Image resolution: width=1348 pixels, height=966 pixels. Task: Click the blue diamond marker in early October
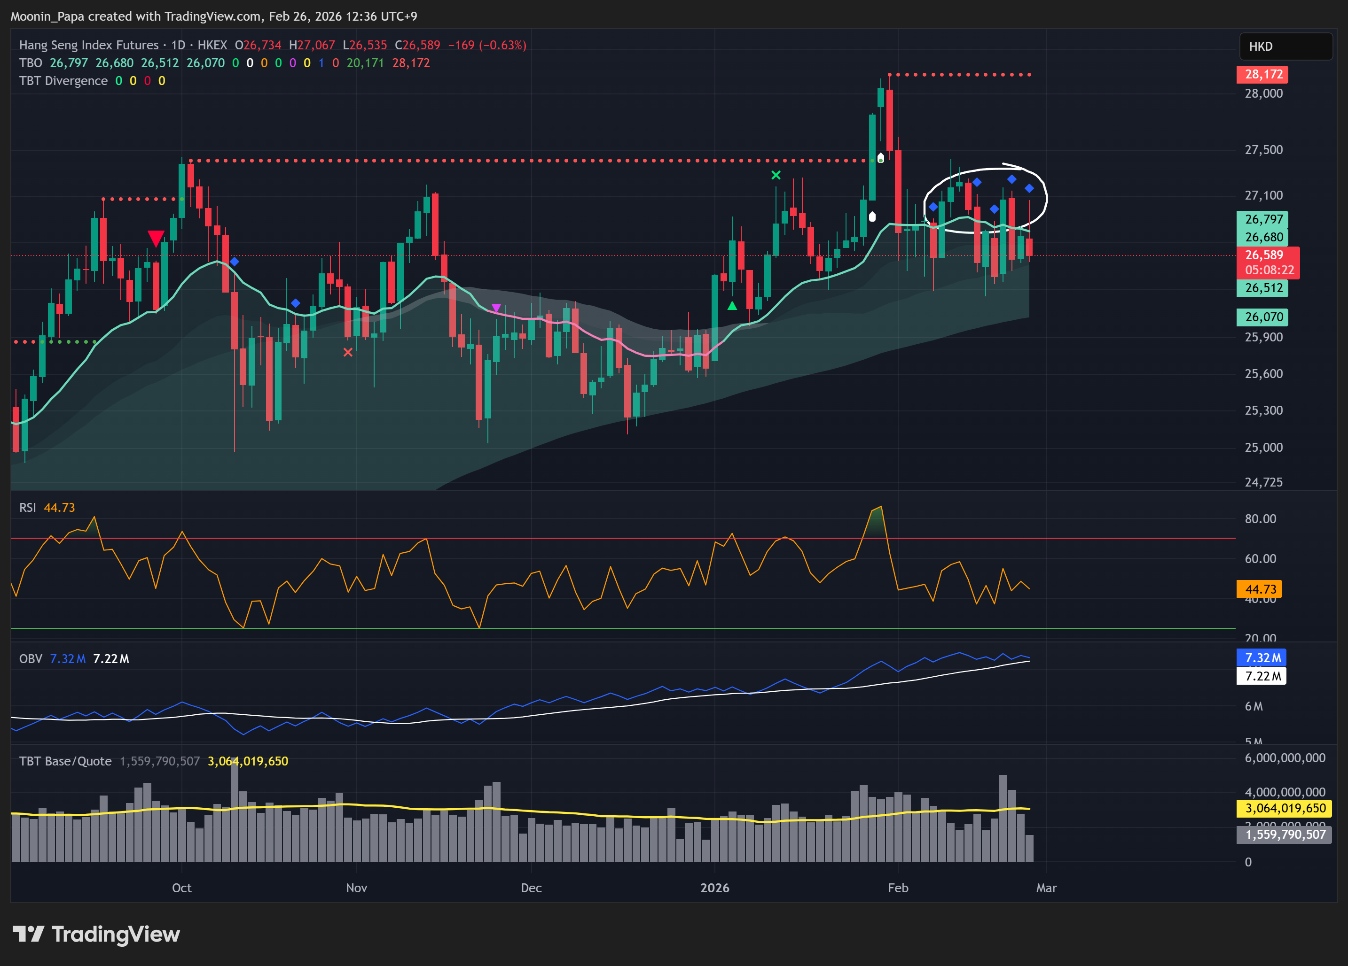coord(234,262)
